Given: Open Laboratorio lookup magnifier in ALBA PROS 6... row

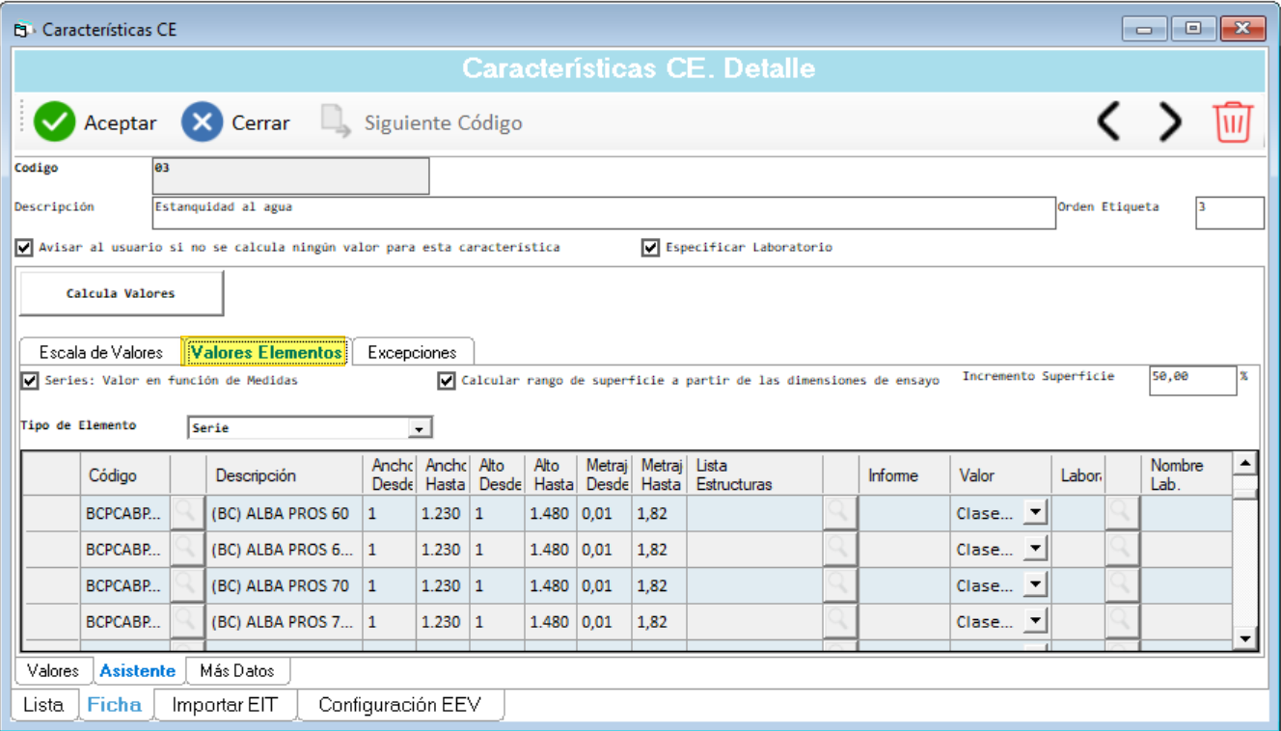Looking at the screenshot, I should (1122, 550).
